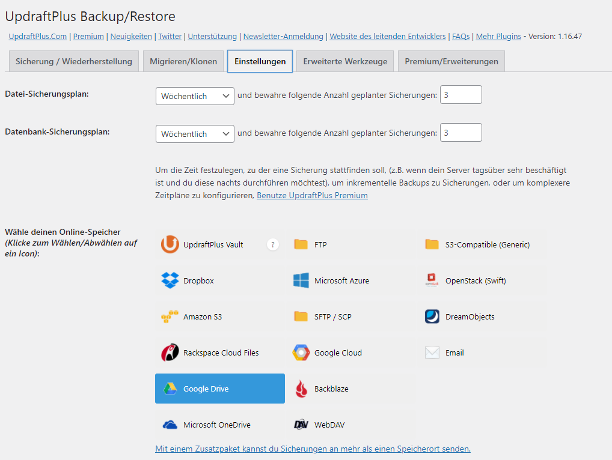Open the Datei-Sicherungsplan frequency dropdown

click(195, 96)
